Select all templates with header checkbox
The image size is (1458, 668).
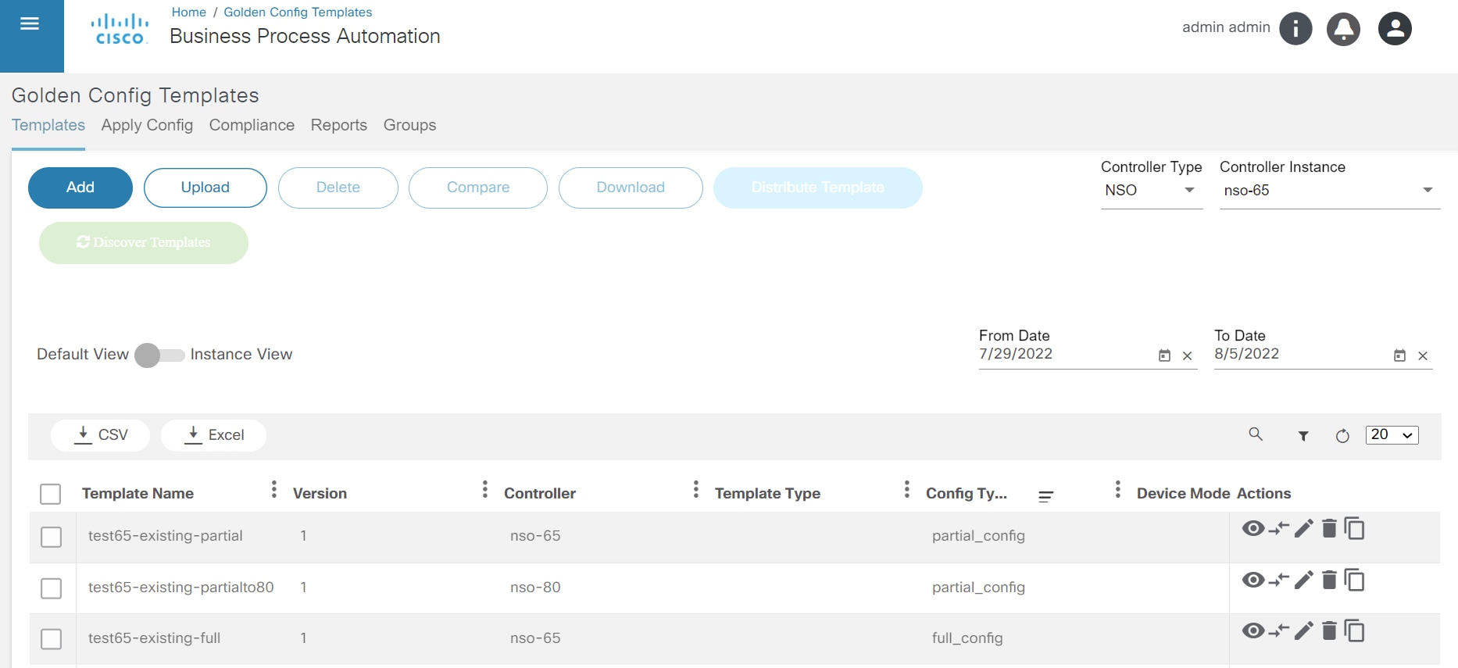coord(50,494)
